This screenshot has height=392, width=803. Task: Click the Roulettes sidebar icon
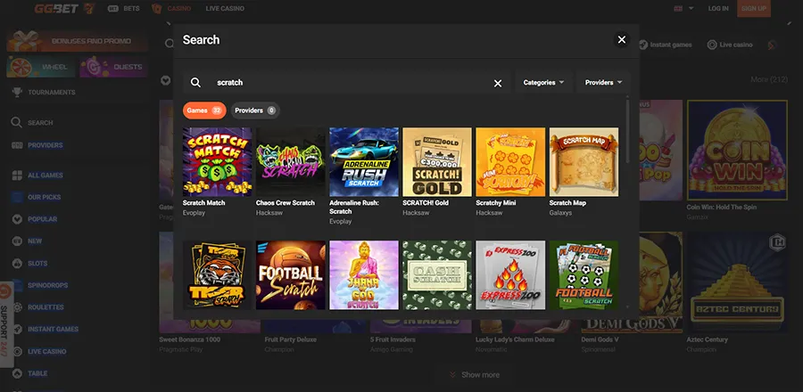17,307
